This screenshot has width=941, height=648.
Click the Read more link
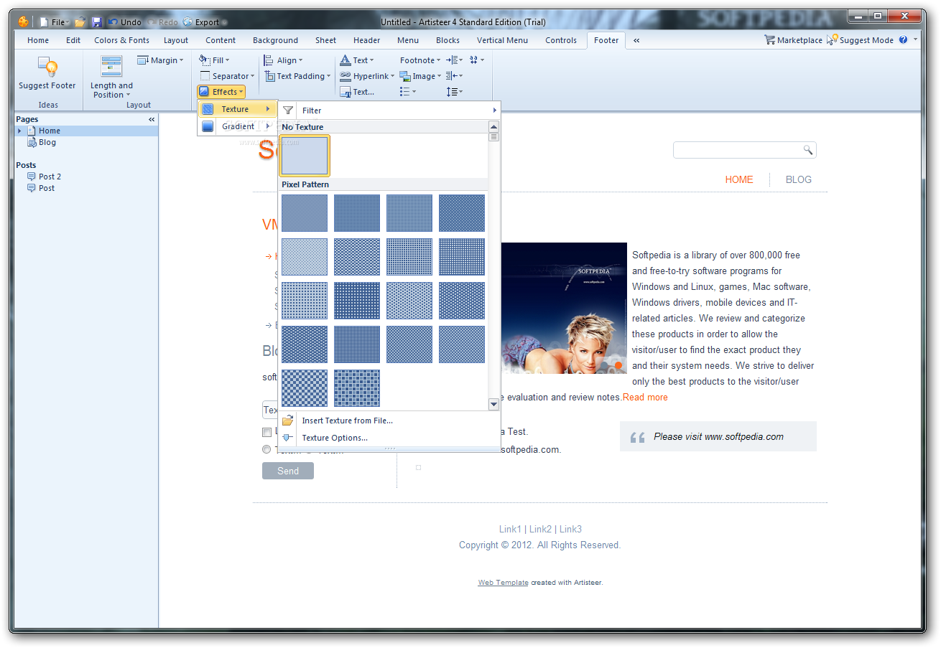[x=645, y=397]
